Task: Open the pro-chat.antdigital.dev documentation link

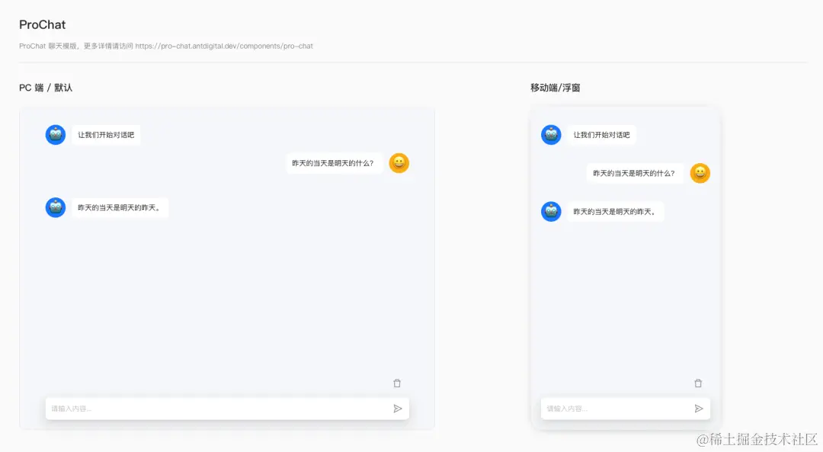Action: tap(224, 46)
